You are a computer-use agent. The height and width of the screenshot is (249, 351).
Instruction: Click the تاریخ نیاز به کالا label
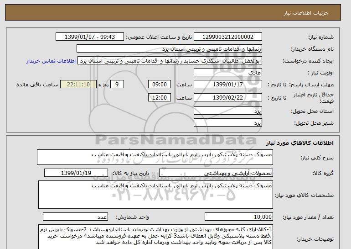tap(131, 173)
